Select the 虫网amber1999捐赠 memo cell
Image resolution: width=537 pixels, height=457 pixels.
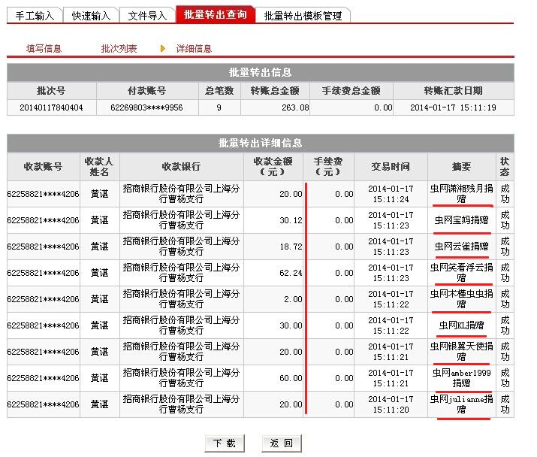coord(461,378)
